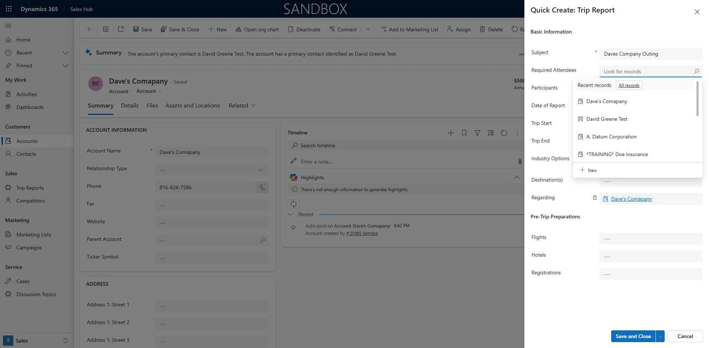Open the Dynamics 365 app launcher waffle
The height and width of the screenshot is (348, 709).
point(8,8)
